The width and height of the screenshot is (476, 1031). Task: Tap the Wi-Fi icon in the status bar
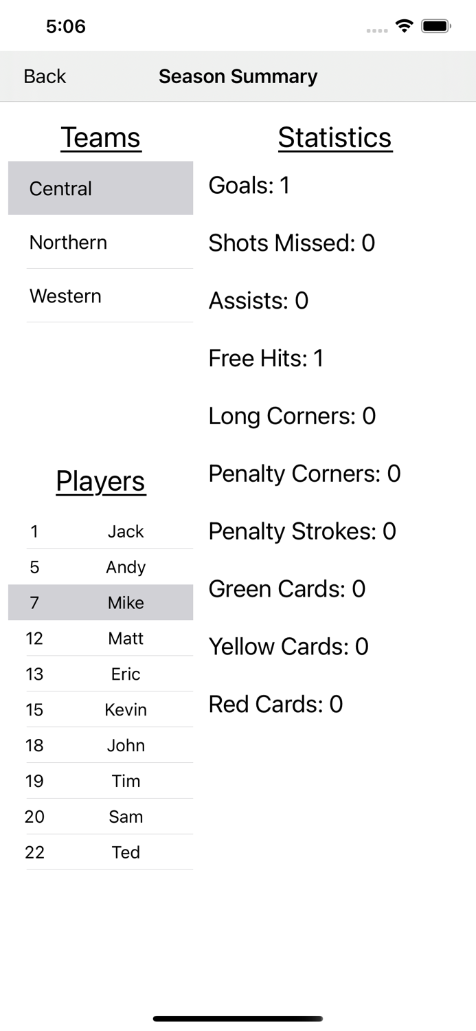coord(404,25)
